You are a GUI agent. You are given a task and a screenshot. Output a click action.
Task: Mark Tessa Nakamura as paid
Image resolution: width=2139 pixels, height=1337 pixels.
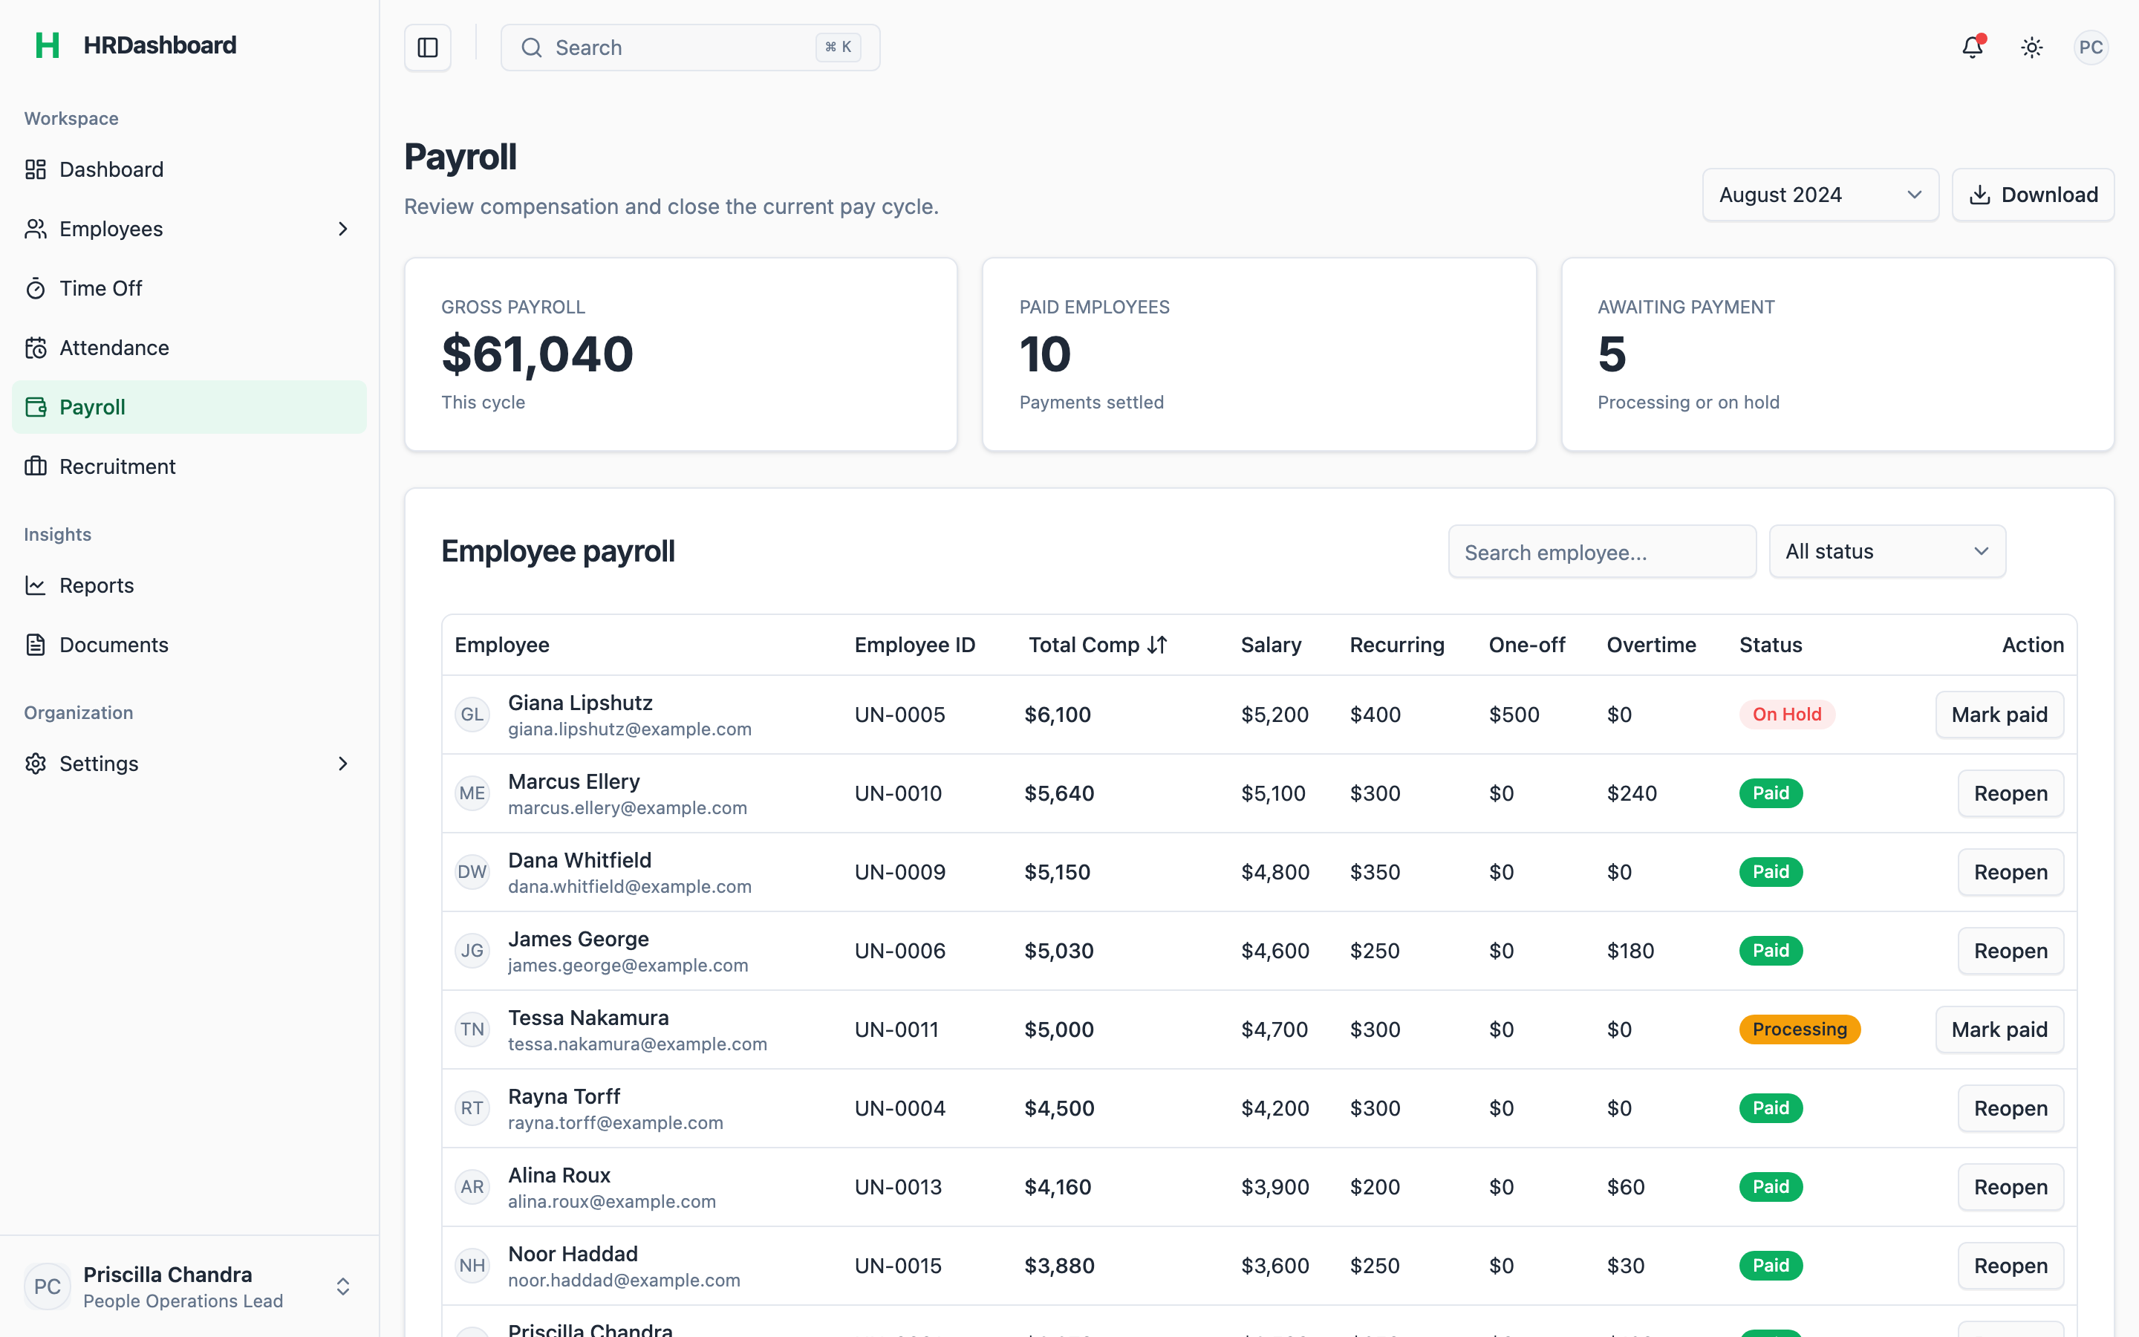1999,1029
